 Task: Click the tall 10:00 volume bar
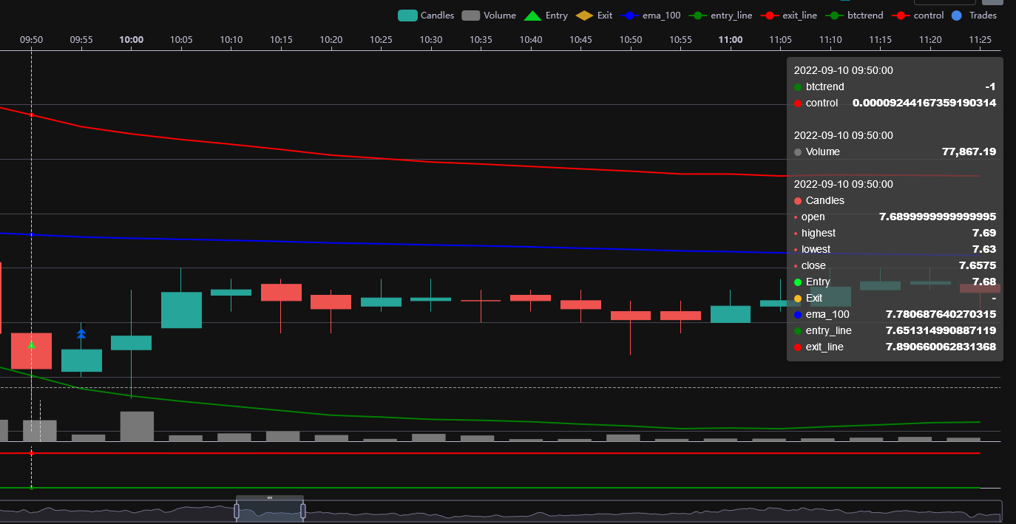tap(137, 426)
